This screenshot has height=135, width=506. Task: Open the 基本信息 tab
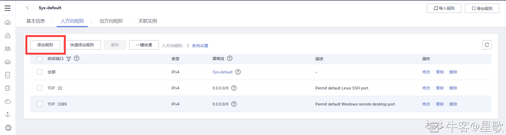pyautogui.click(x=36, y=21)
